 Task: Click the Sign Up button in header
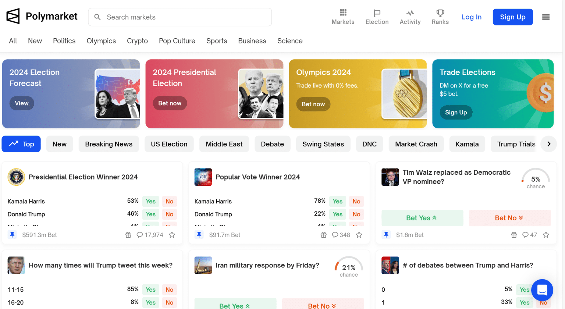512,17
